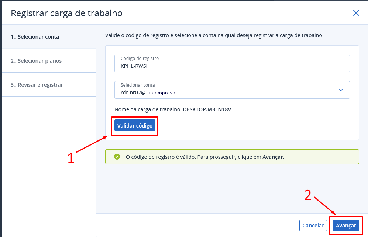Click the instruction text above the form
This screenshot has width=368, height=237.
[x=214, y=36]
